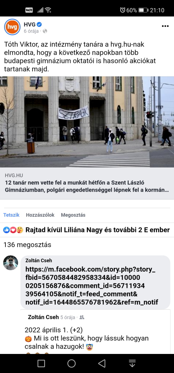Screen dimensions: 174x373
Task: Open recent apps with square button
Action: [41, 363]
